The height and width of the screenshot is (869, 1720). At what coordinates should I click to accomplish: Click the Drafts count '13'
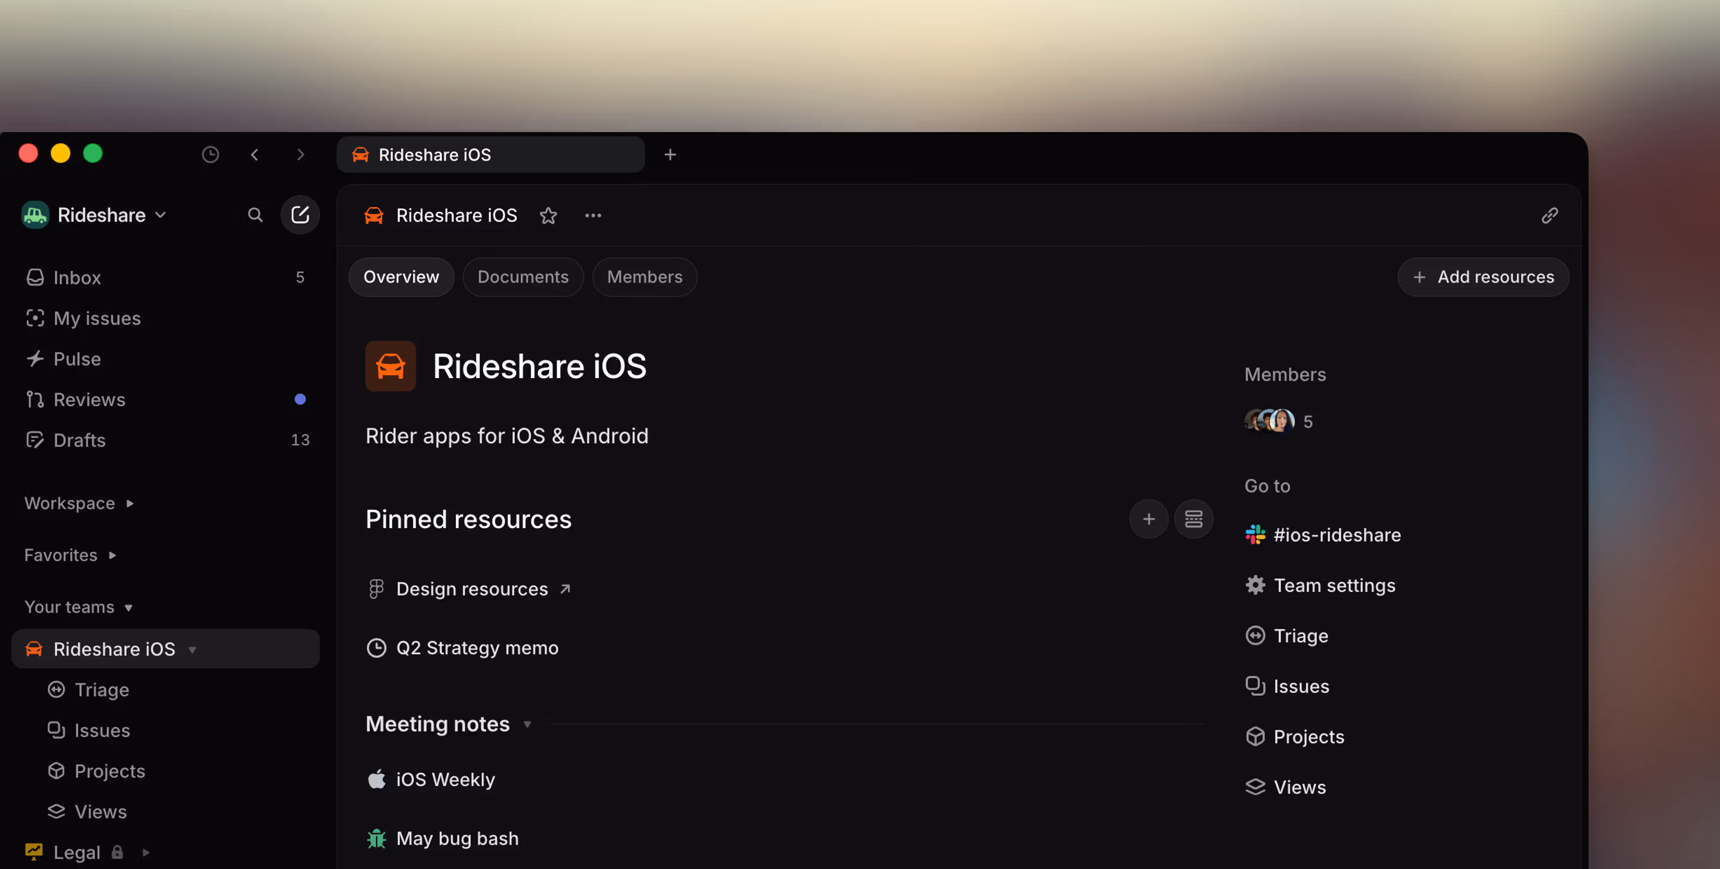pos(300,440)
